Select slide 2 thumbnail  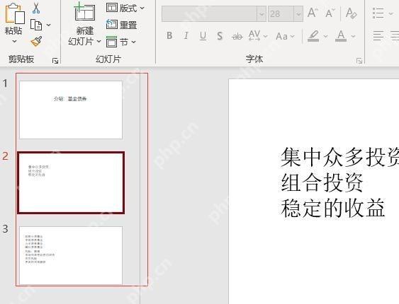[x=71, y=182]
